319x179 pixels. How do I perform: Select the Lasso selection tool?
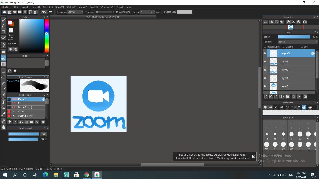3,77
